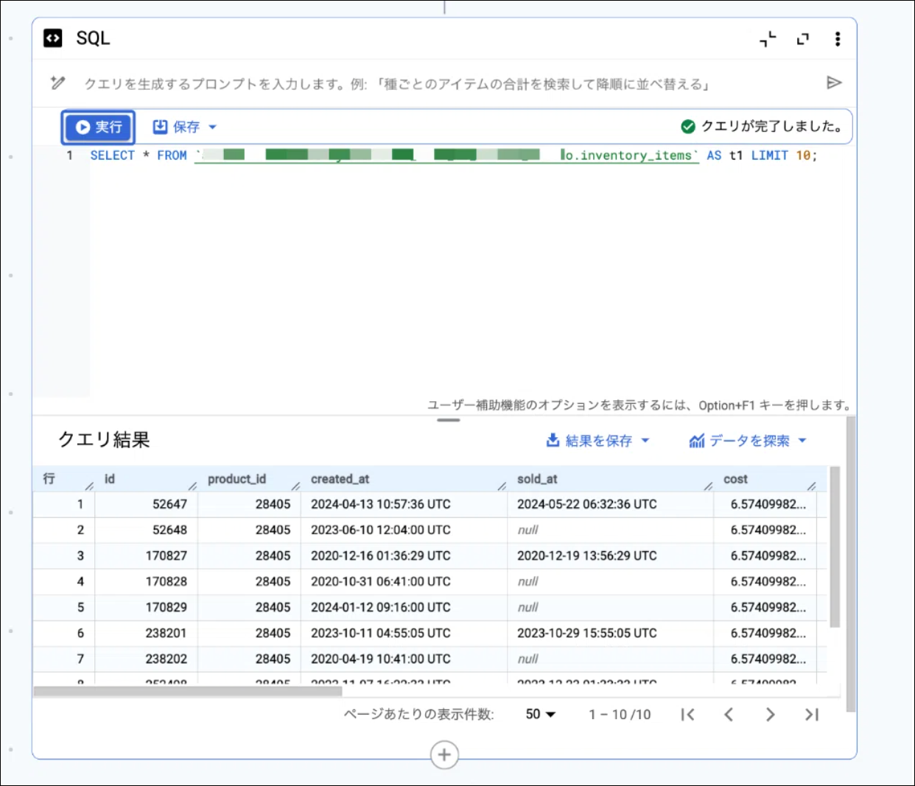The height and width of the screenshot is (786, 915).
Task: Run the query with the 実行 button
Action: [x=97, y=127]
